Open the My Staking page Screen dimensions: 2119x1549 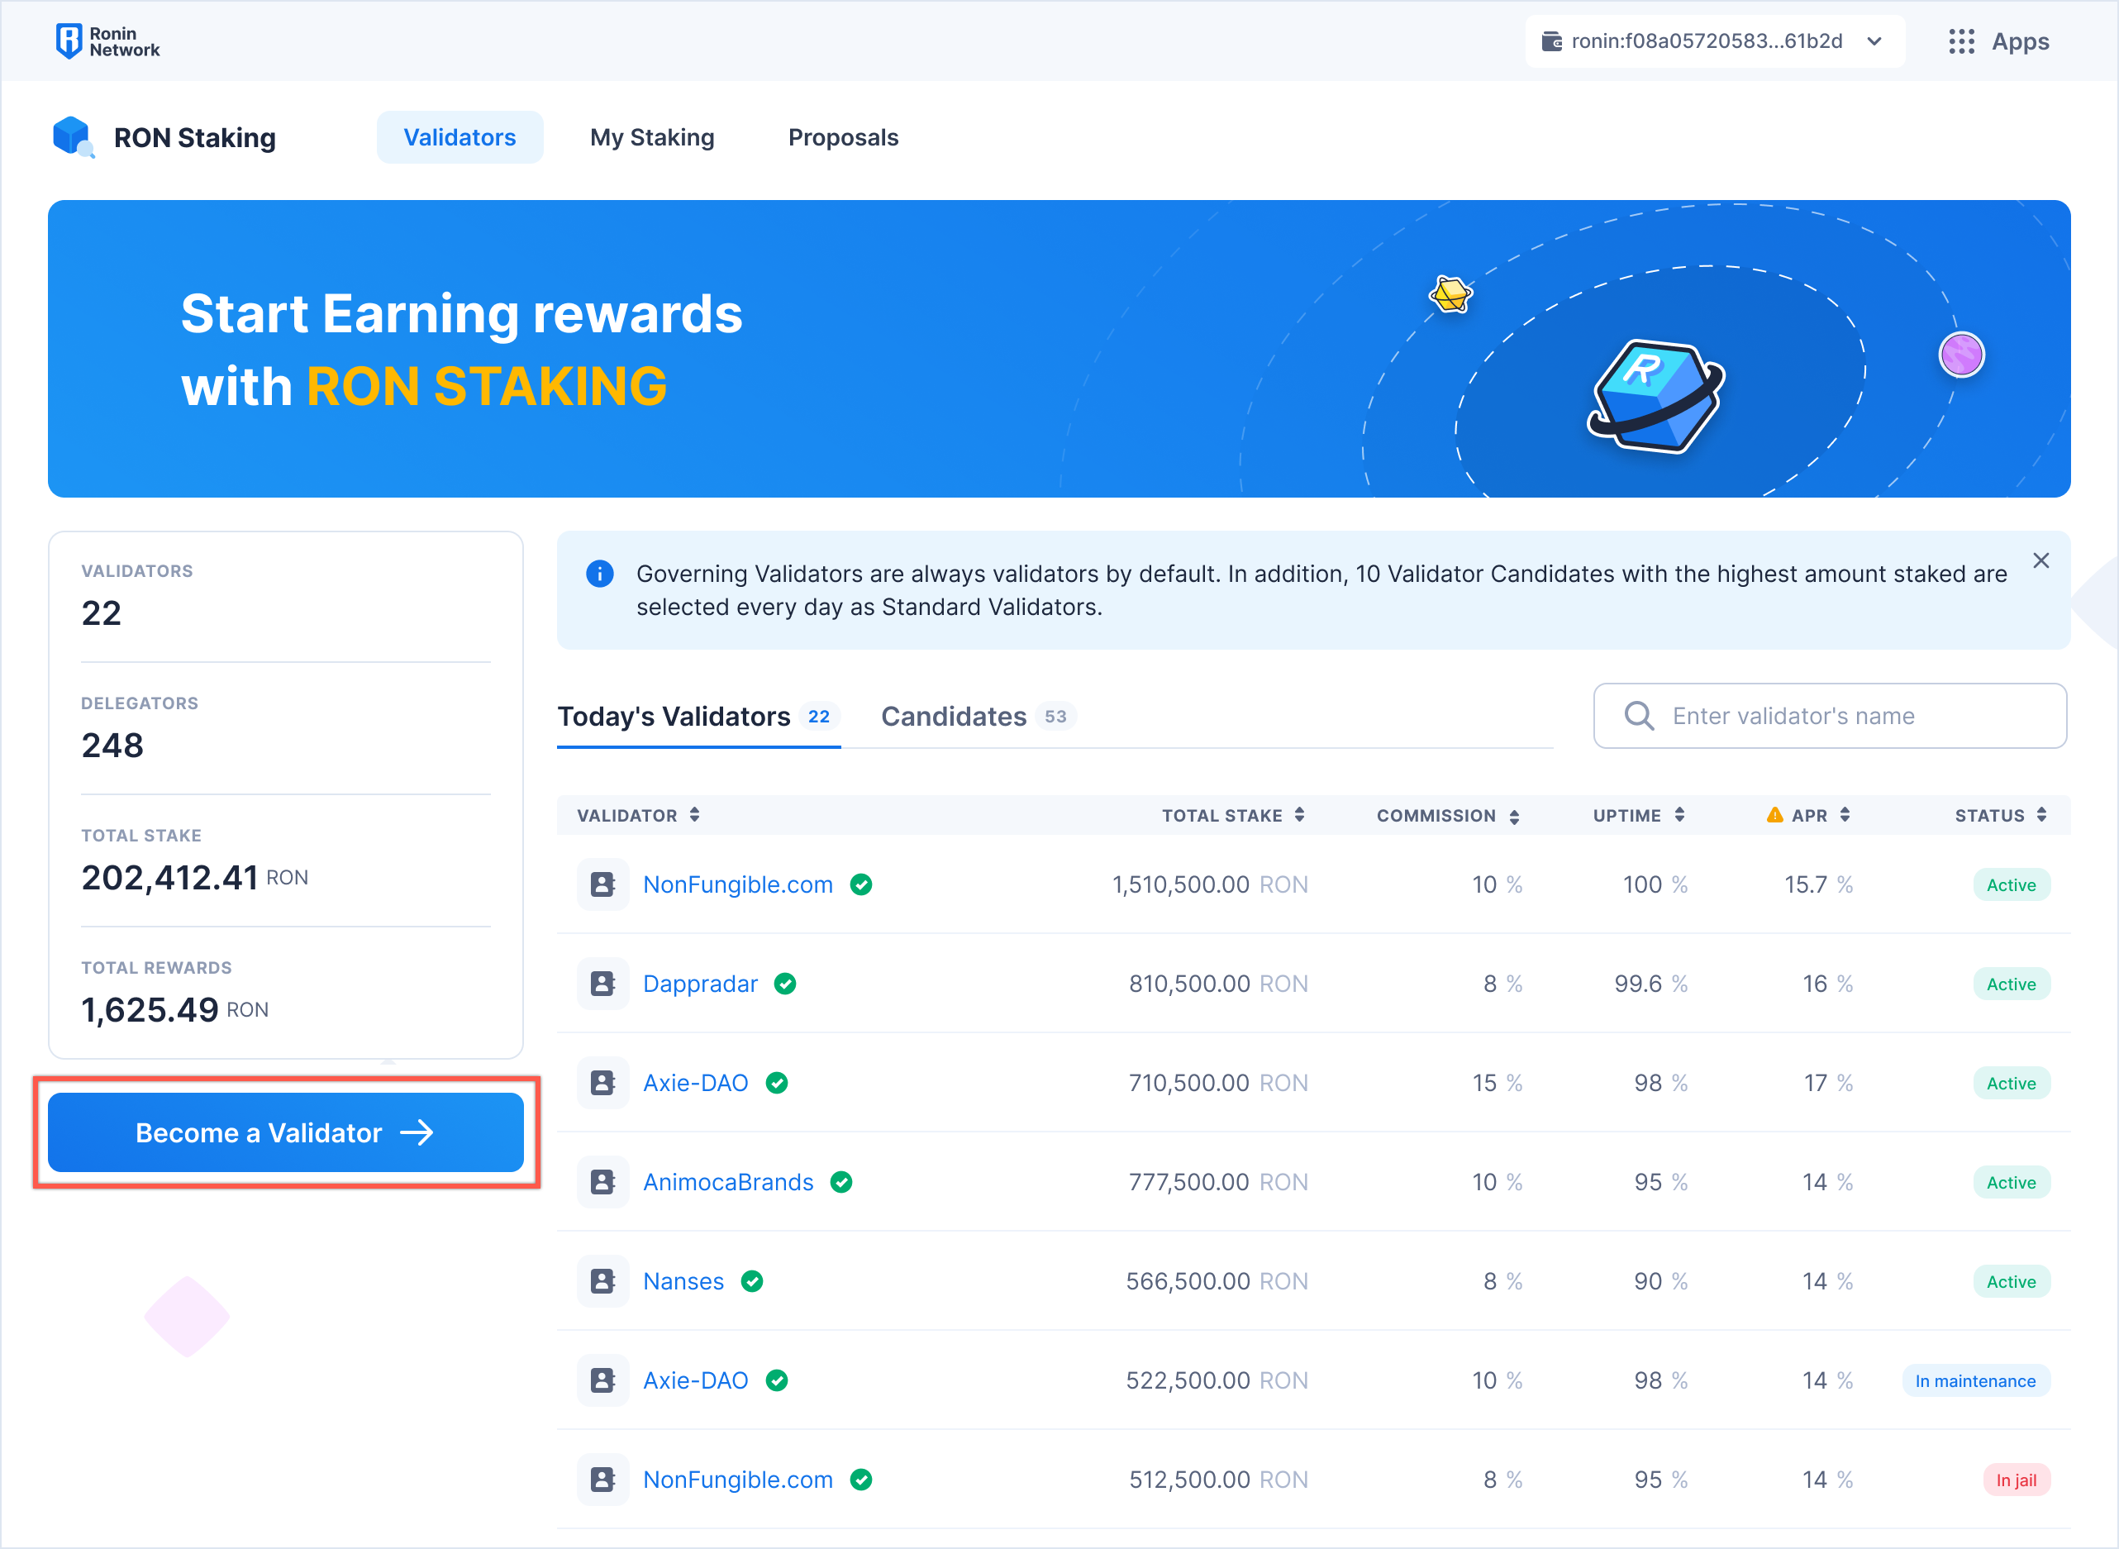pyautogui.click(x=651, y=137)
